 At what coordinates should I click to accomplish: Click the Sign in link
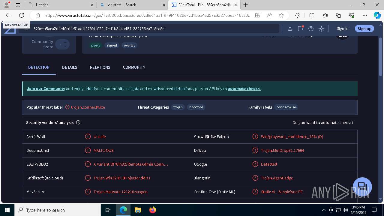click(343, 28)
